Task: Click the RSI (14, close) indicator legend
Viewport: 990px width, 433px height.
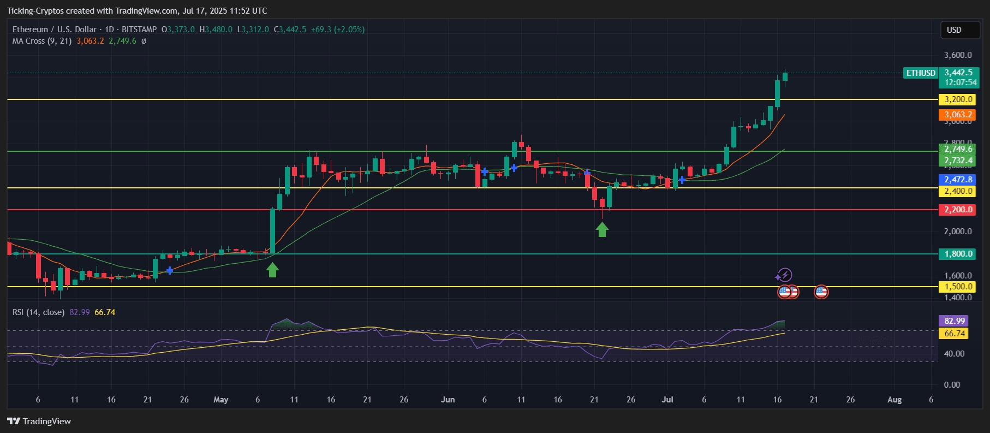Action: [39, 312]
